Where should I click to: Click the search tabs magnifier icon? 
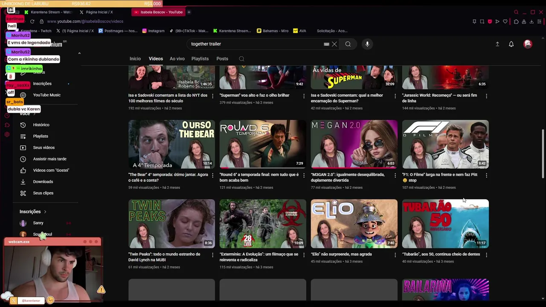pos(516,12)
